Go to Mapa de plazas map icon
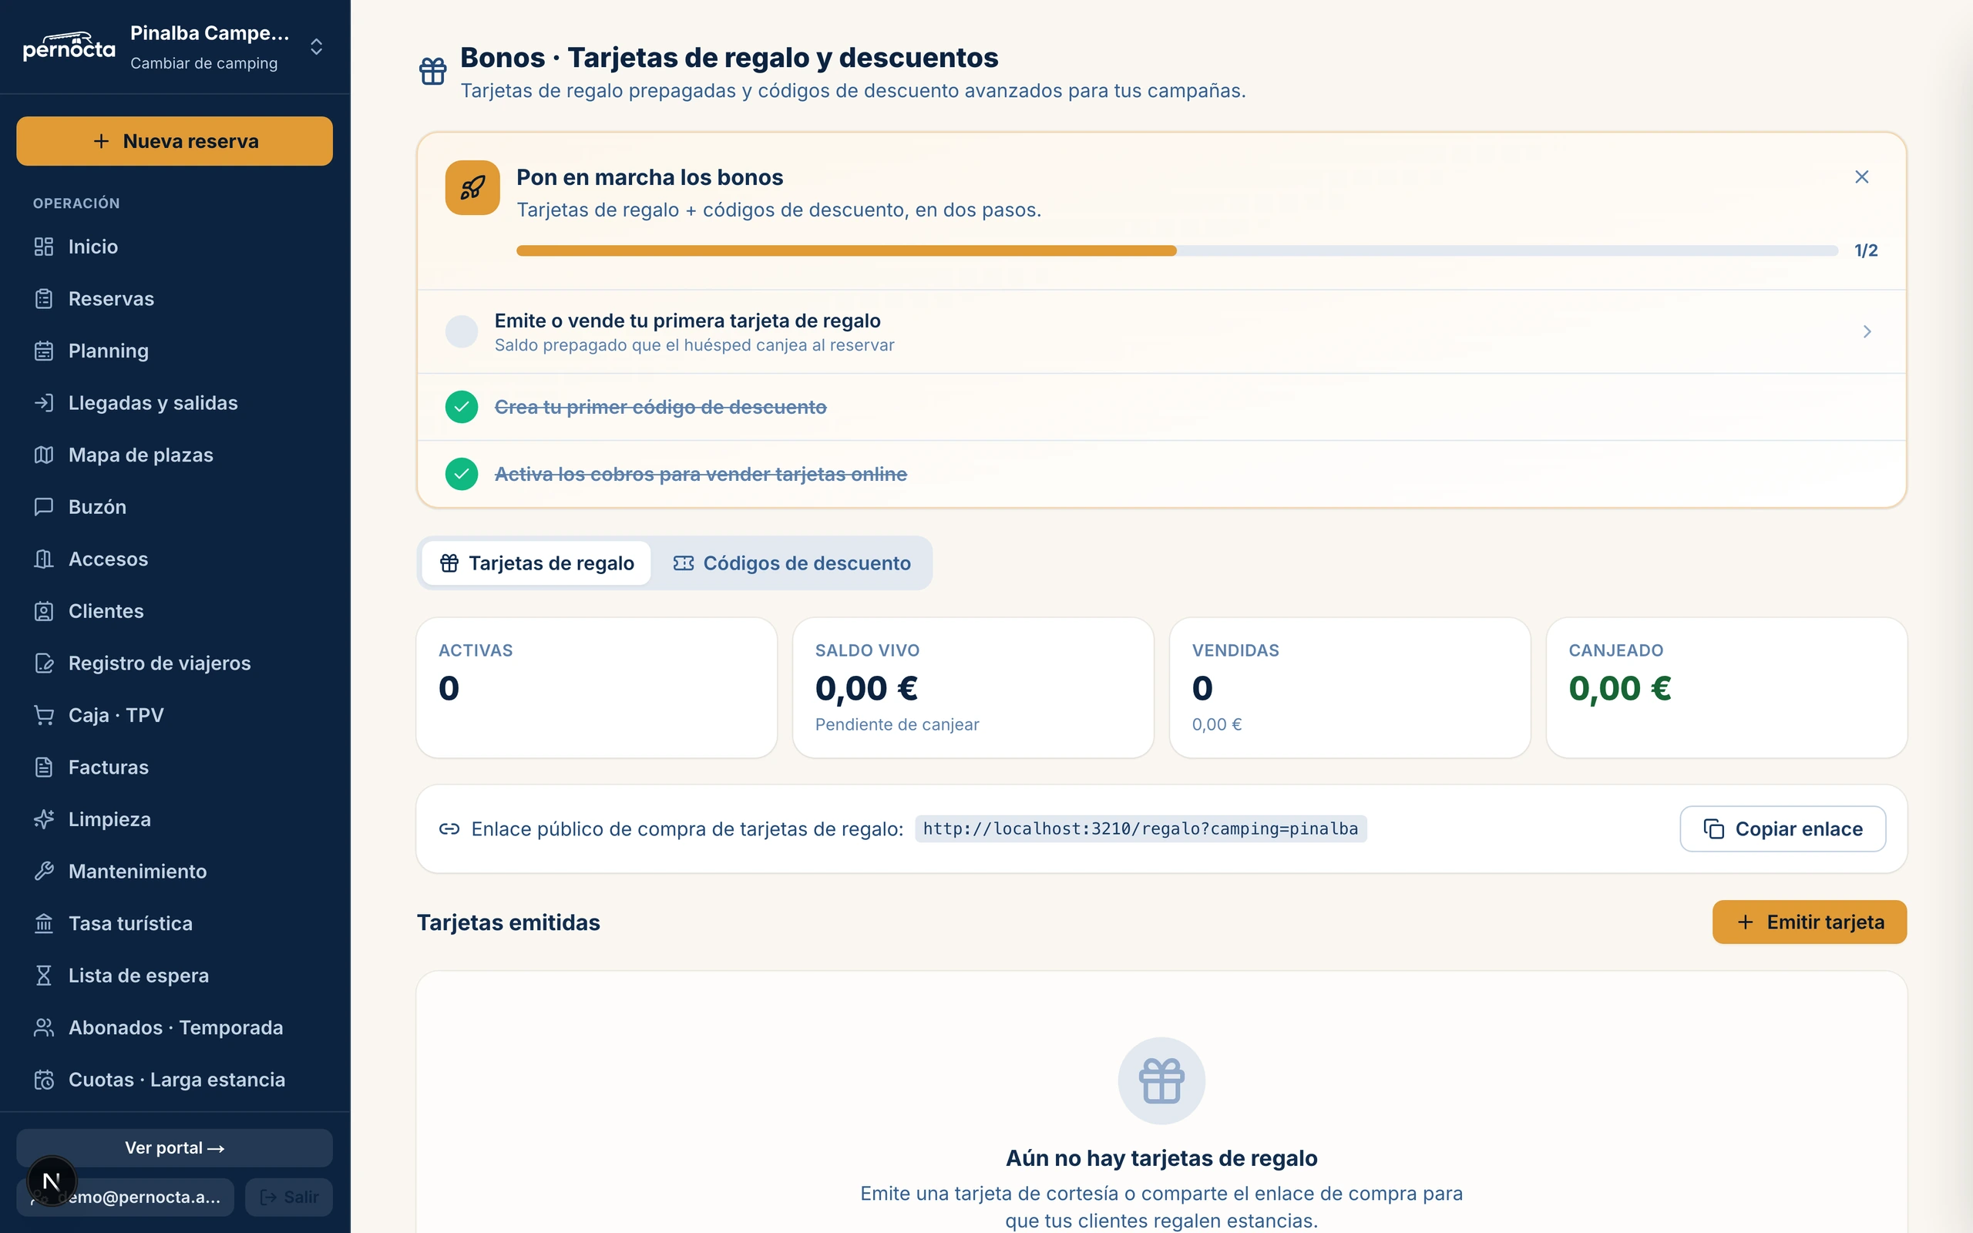Screen dimensions: 1973x1233 coord(44,455)
